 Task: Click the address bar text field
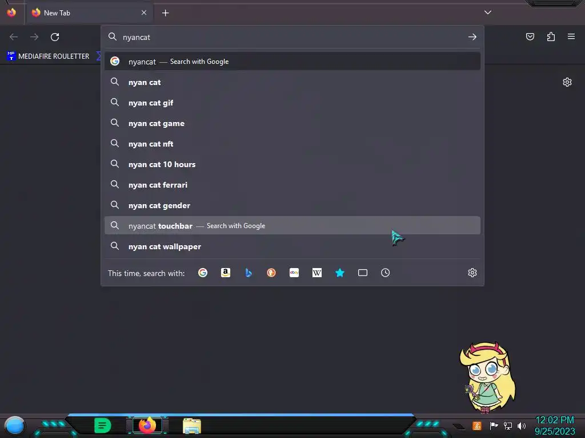click(x=292, y=37)
